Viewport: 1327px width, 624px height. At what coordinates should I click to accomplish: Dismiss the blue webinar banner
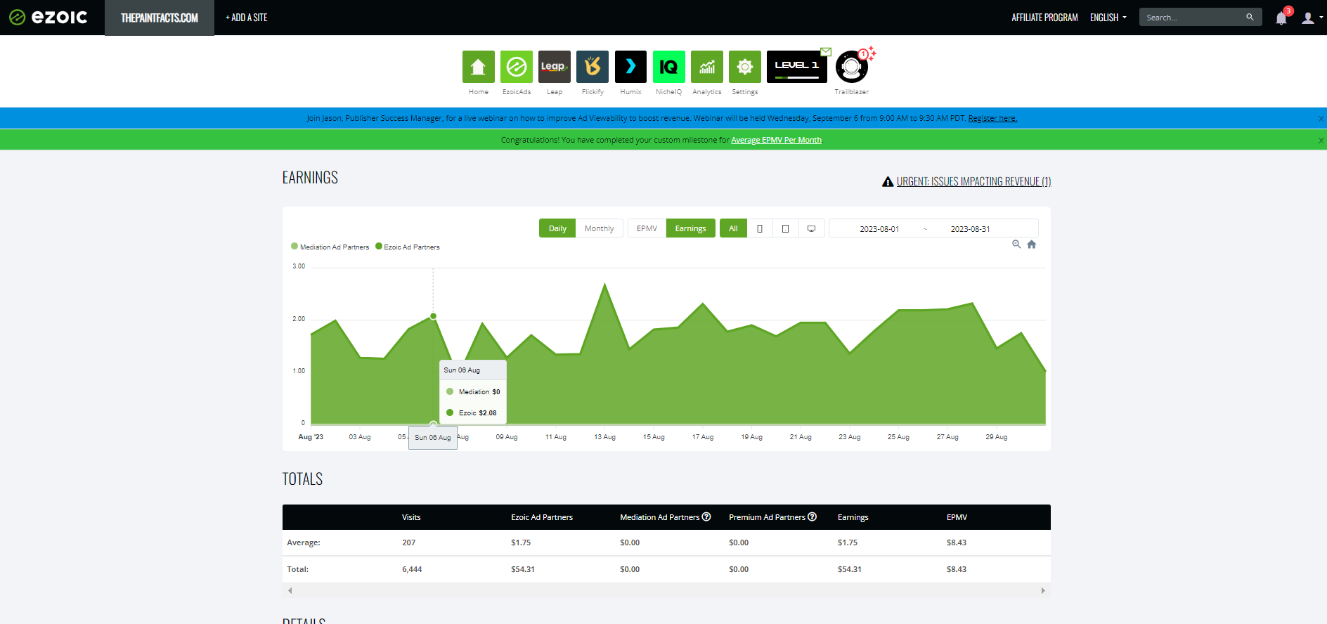pos(1321,119)
